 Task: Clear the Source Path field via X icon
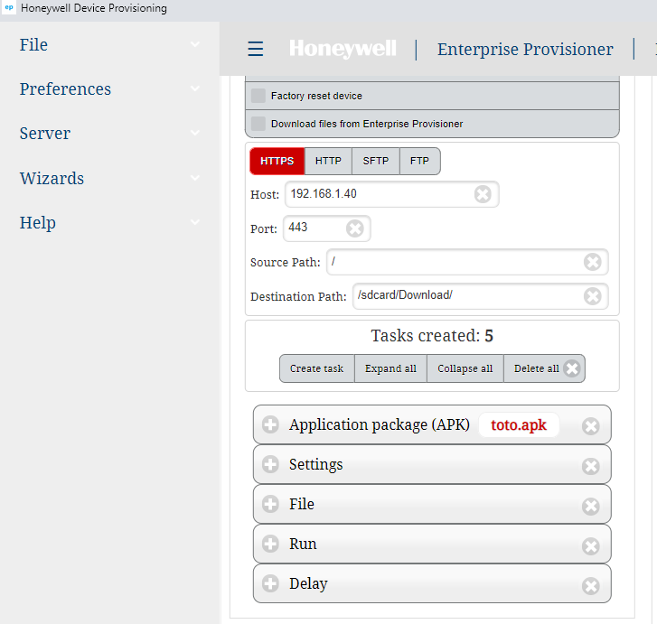coord(593,262)
